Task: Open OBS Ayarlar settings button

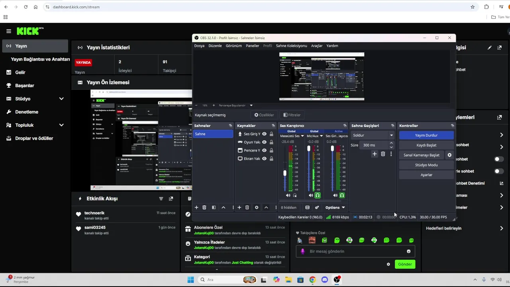Action: pyautogui.click(x=426, y=175)
